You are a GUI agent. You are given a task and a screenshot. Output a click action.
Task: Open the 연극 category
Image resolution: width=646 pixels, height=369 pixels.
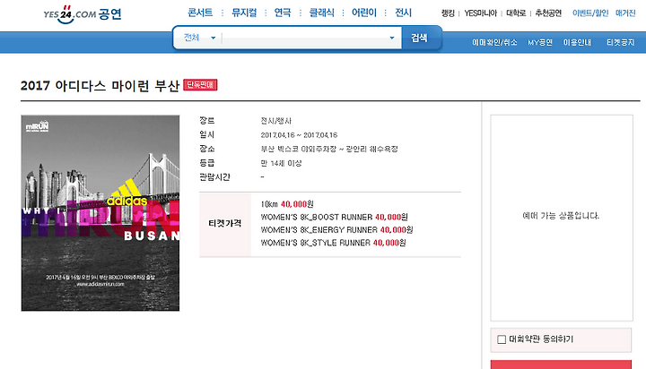[x=283, y=13]
